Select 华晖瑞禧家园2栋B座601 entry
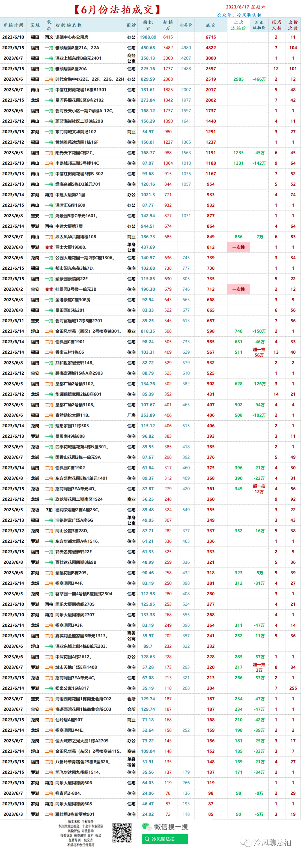This screenshot has height=856, width=301. [78, 394]
